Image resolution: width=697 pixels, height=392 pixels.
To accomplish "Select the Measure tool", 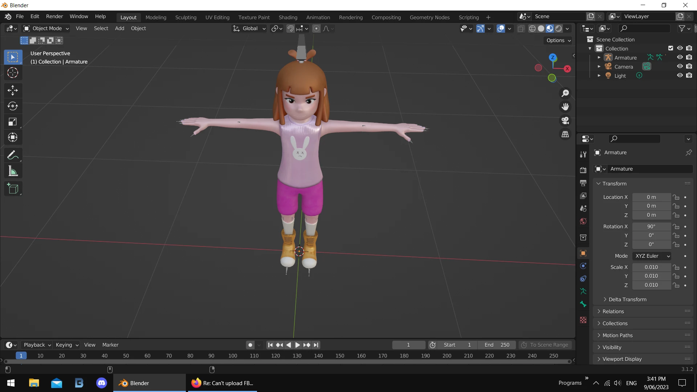I will 13,171.
